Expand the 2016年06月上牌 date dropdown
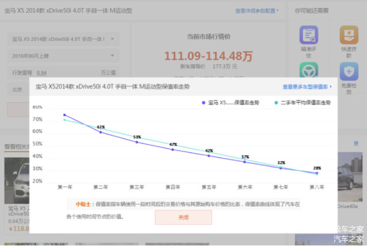 [112, 56]
